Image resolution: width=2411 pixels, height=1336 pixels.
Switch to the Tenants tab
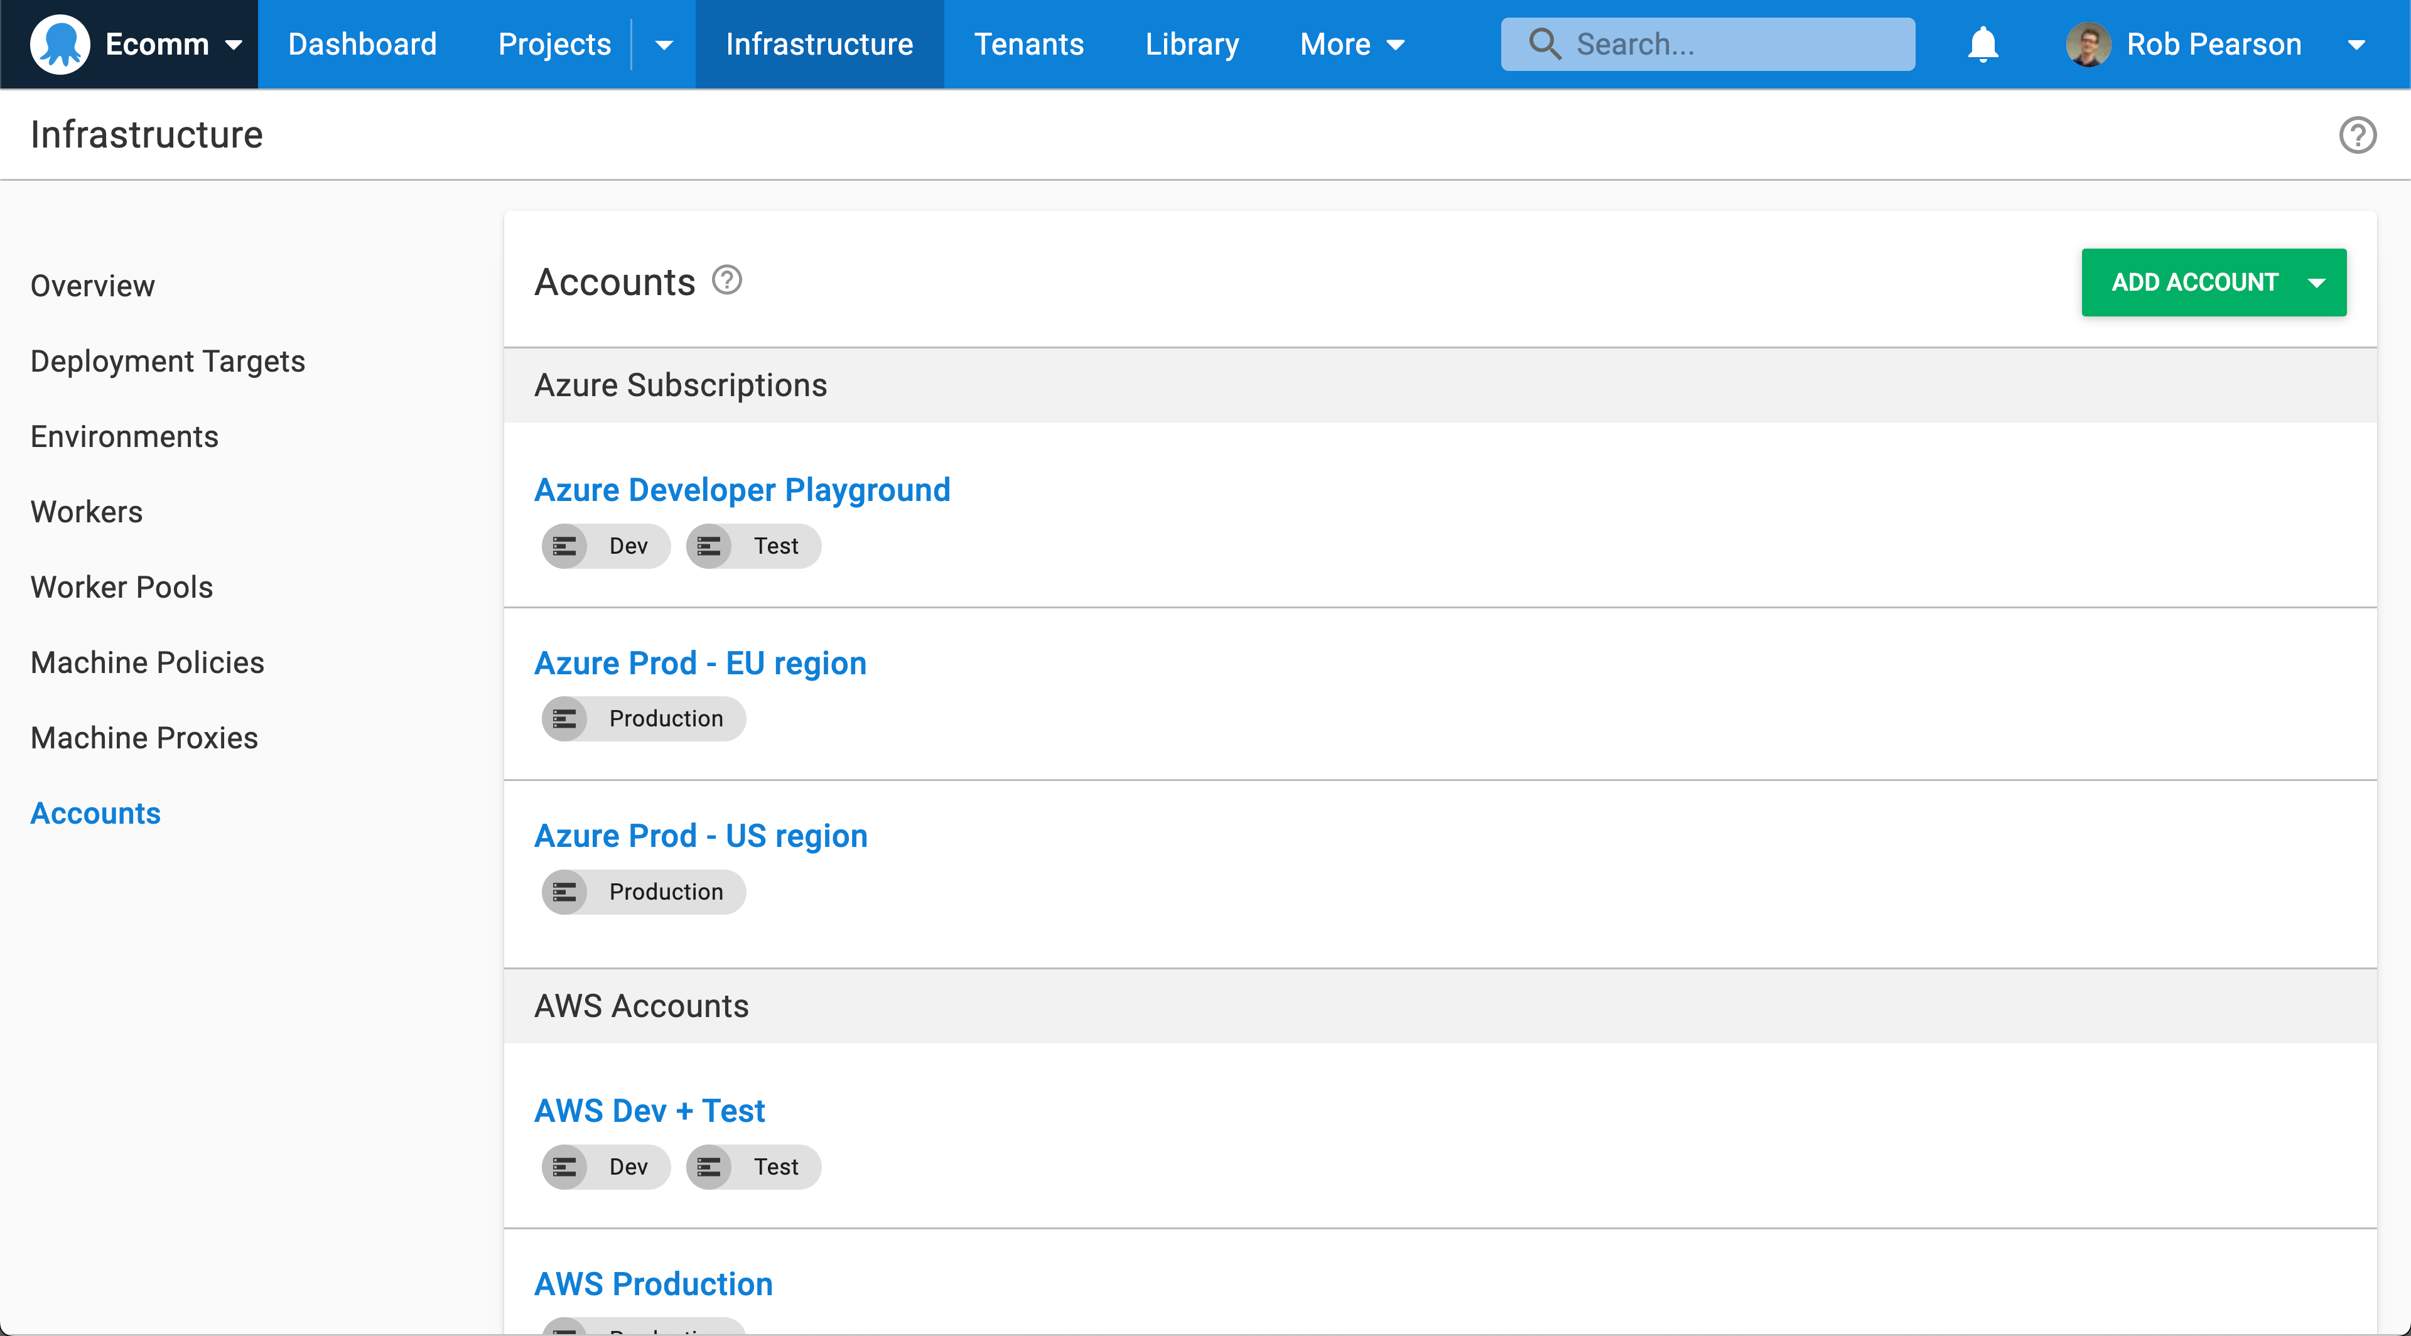click(x=1028, y=43)
